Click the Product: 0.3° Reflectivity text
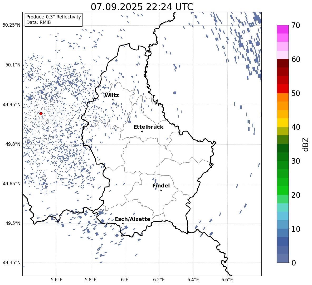This screenshot has height=285, width=312. [53, 17]
